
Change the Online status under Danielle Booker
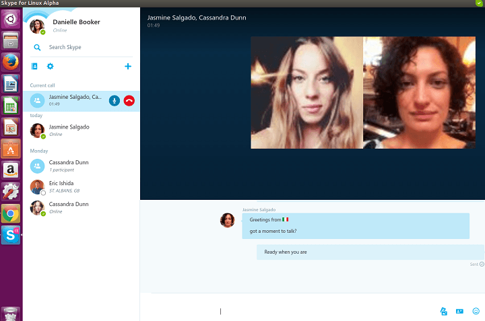pos(60,30)
